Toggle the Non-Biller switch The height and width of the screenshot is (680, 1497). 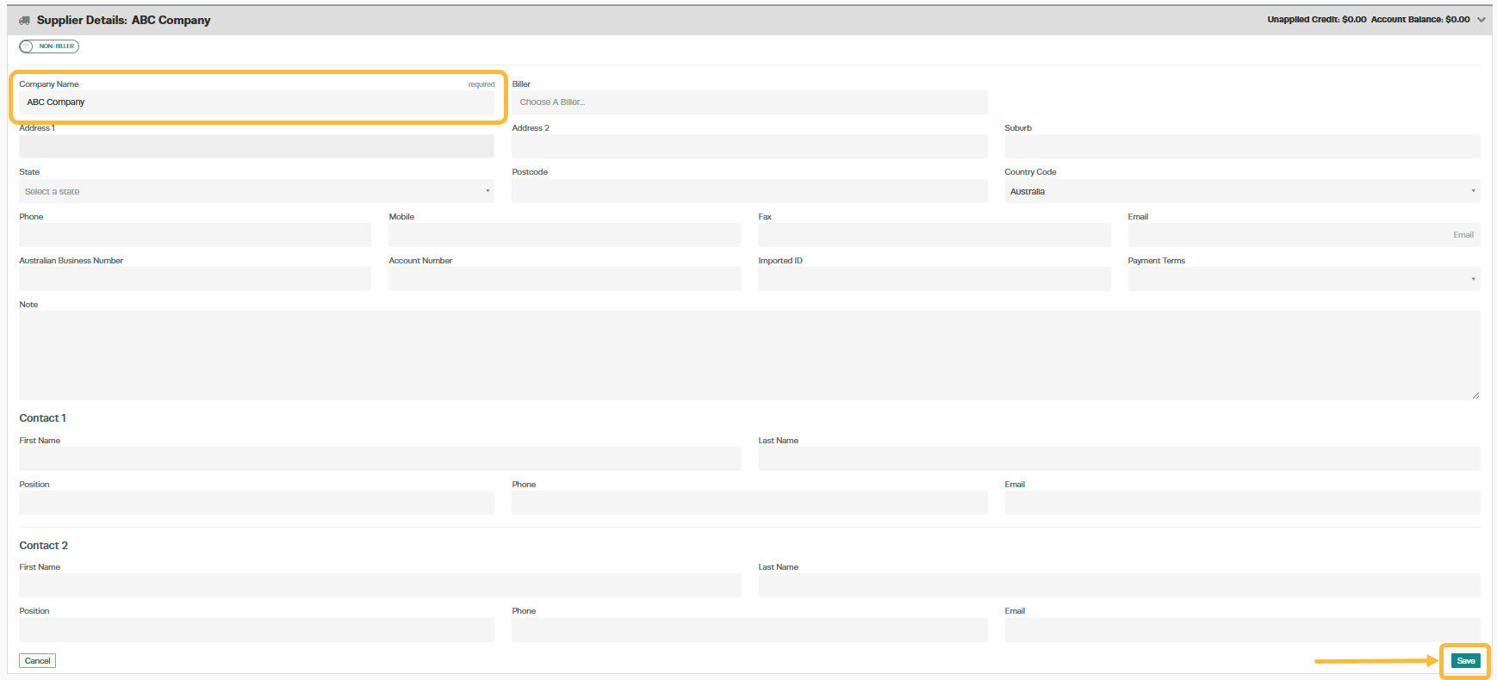pyautogui.click(x=49, y=46)
